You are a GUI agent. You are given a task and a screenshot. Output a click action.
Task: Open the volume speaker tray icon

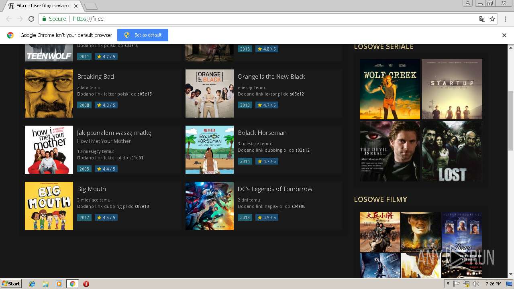[x=476, y=284]
